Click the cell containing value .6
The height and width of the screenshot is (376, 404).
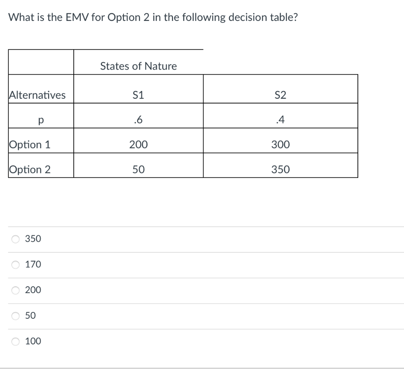(138, 120)
